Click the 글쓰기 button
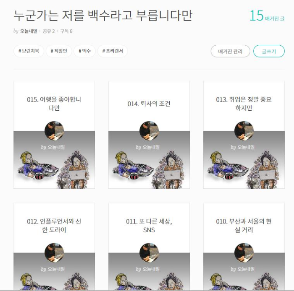The height and width of the screenshot is (291, 294). [269, 51]
